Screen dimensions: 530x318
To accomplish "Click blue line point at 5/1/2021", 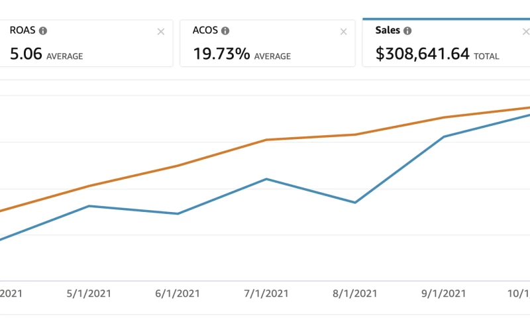I will click(89, 206).
